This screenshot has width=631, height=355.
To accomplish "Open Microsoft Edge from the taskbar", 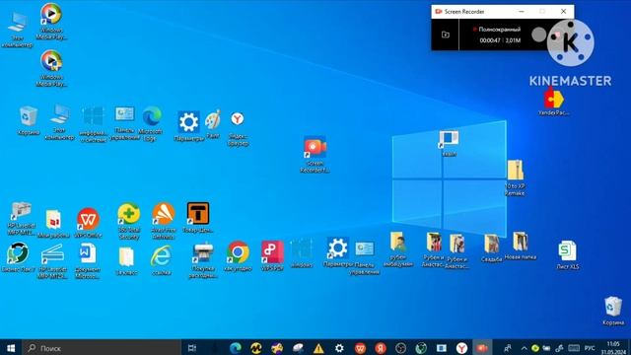I will click(236, 348).
